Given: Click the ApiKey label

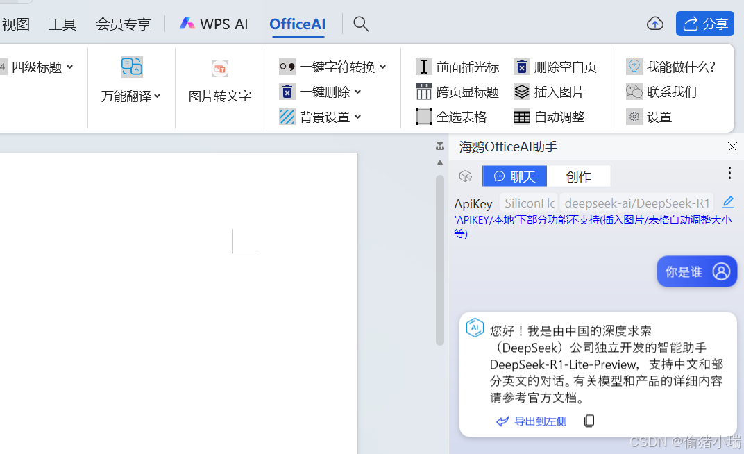Looking at the screenshot, I should pos(473,204).
